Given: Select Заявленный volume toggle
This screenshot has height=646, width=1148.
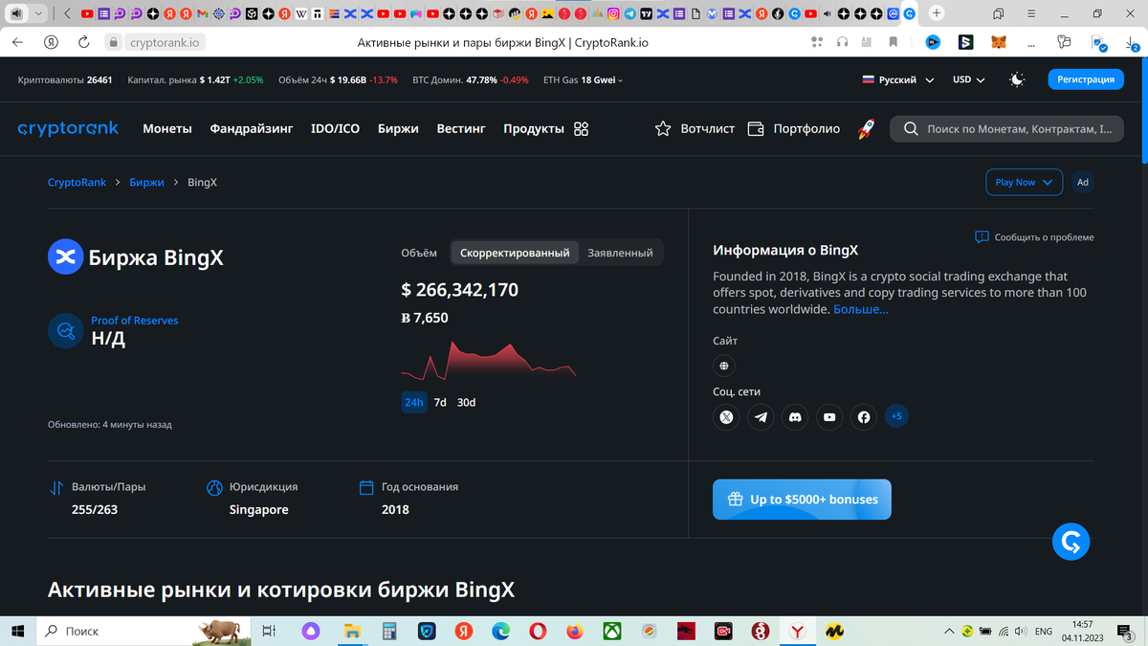Looking at the screenshot, I should click(620, 253).
